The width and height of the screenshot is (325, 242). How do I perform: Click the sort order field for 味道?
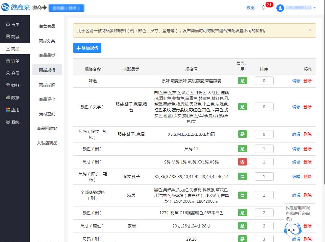[264, 81]
